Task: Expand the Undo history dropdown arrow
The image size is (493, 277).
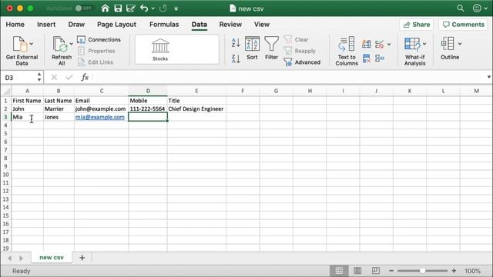Action: [x=153, y=8]
